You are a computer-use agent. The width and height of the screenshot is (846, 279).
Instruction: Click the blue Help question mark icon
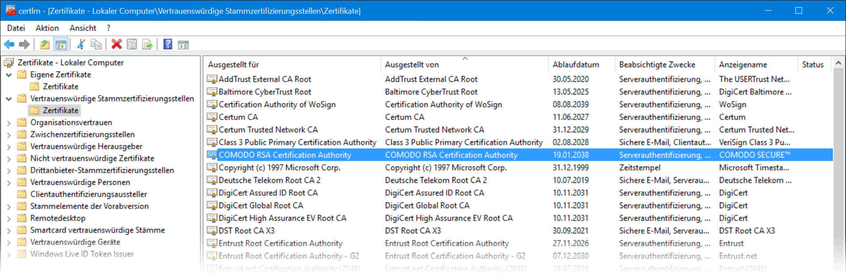click(168, 44)
